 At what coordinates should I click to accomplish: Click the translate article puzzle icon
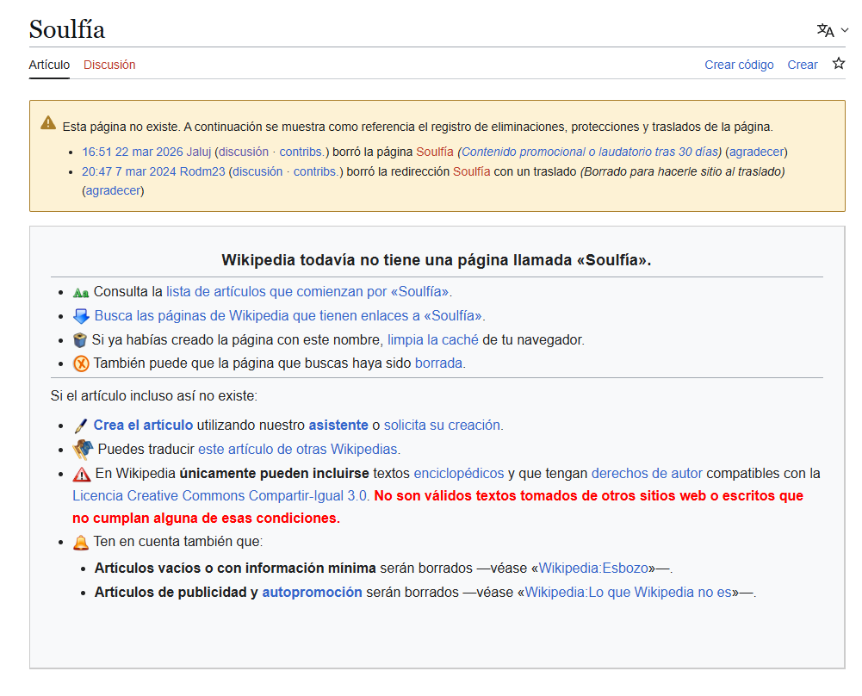[x=83, y=449]
